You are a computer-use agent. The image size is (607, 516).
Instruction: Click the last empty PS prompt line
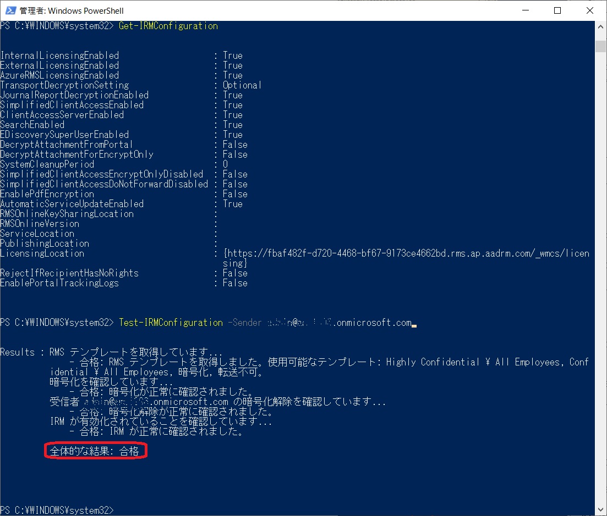(x=57, y=510)
